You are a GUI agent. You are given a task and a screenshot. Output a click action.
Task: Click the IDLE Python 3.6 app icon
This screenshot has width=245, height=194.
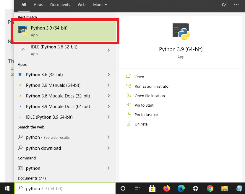tap(23, 50)
